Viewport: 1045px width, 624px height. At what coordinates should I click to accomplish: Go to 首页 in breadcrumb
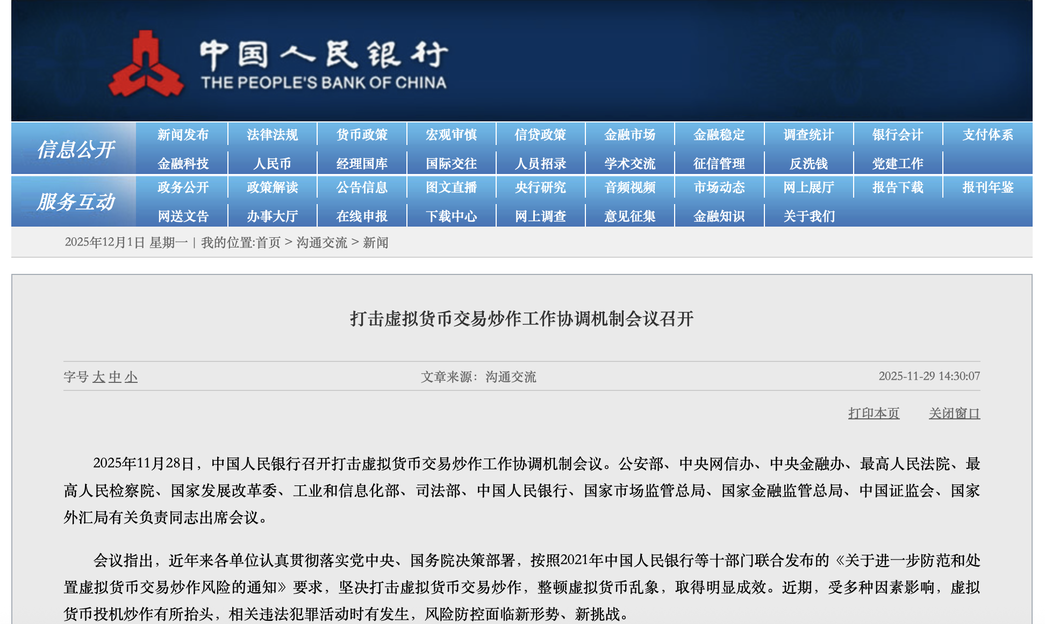tap(268, 243)
